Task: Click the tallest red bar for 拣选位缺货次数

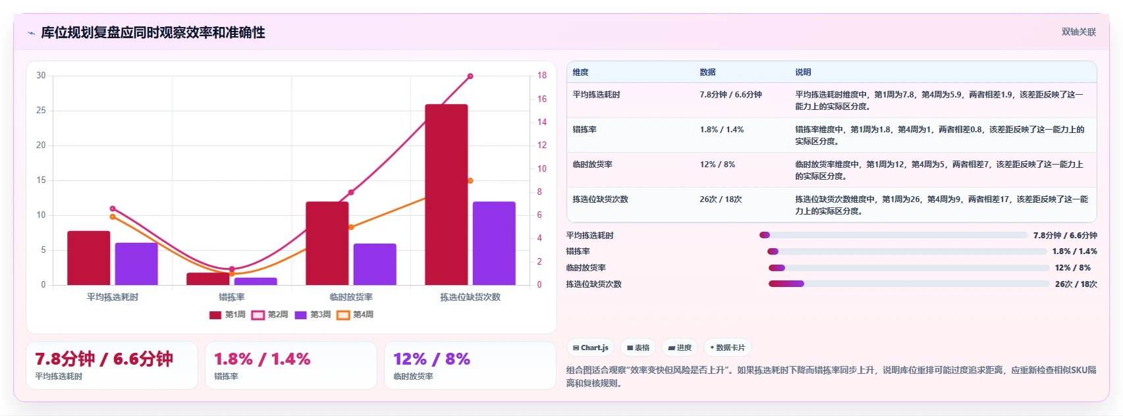Action: click(447, 195)
